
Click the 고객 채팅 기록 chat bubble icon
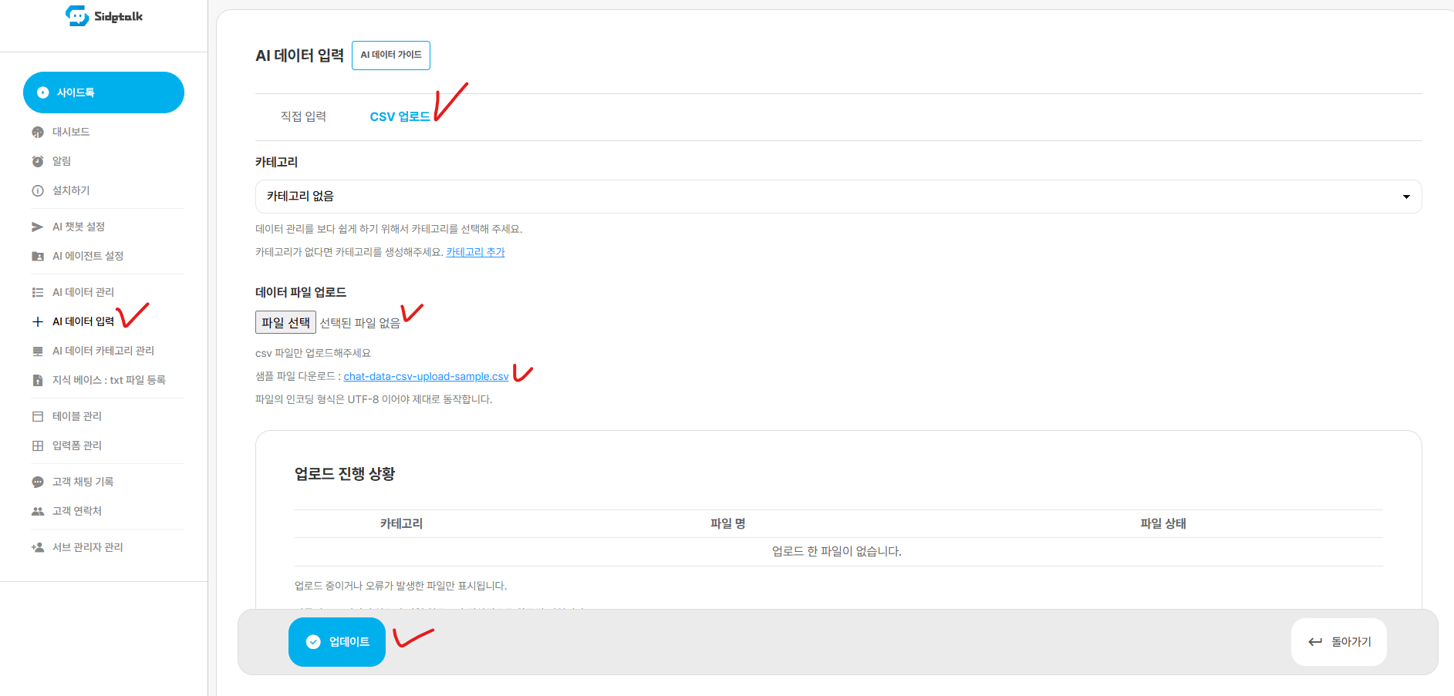[38, 482]
